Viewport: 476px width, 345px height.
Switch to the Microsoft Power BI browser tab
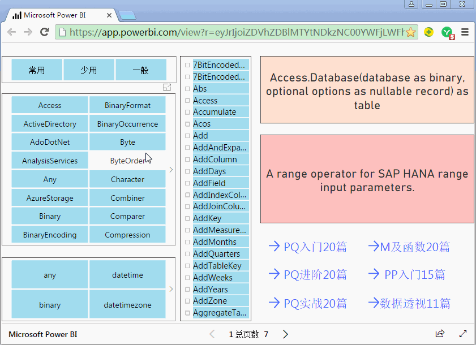(x=61, y=15)
